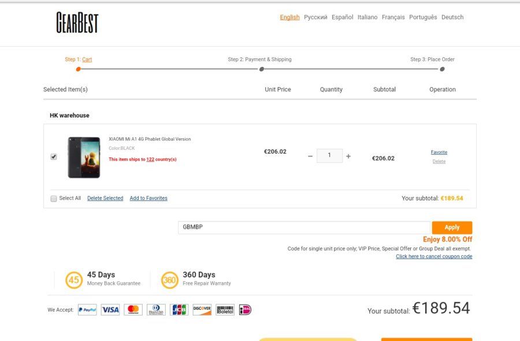Switch language to Français
Image resolution: width=520 pixels, height=341 pixels.
tap(393, 17)
